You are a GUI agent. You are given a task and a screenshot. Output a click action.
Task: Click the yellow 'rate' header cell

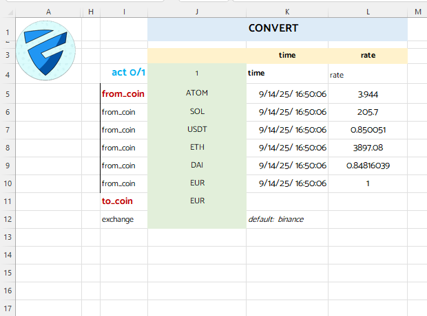click(x=368, y=55)
